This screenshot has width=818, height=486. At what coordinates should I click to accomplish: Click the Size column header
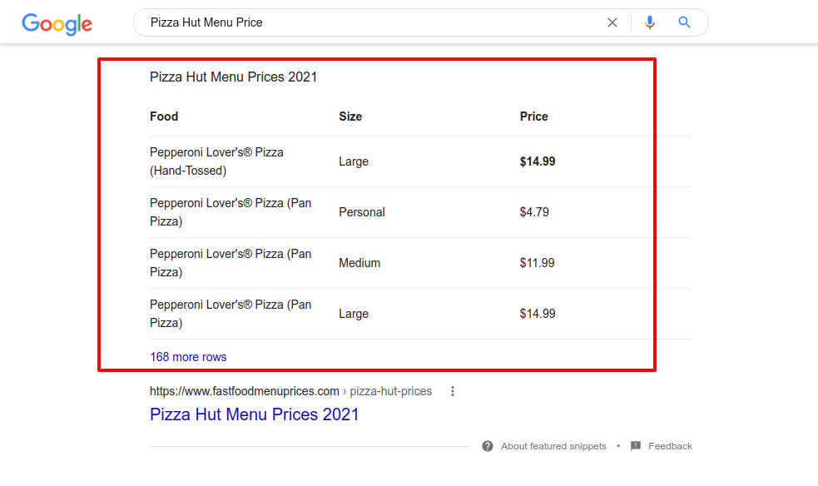pos(350,117)
